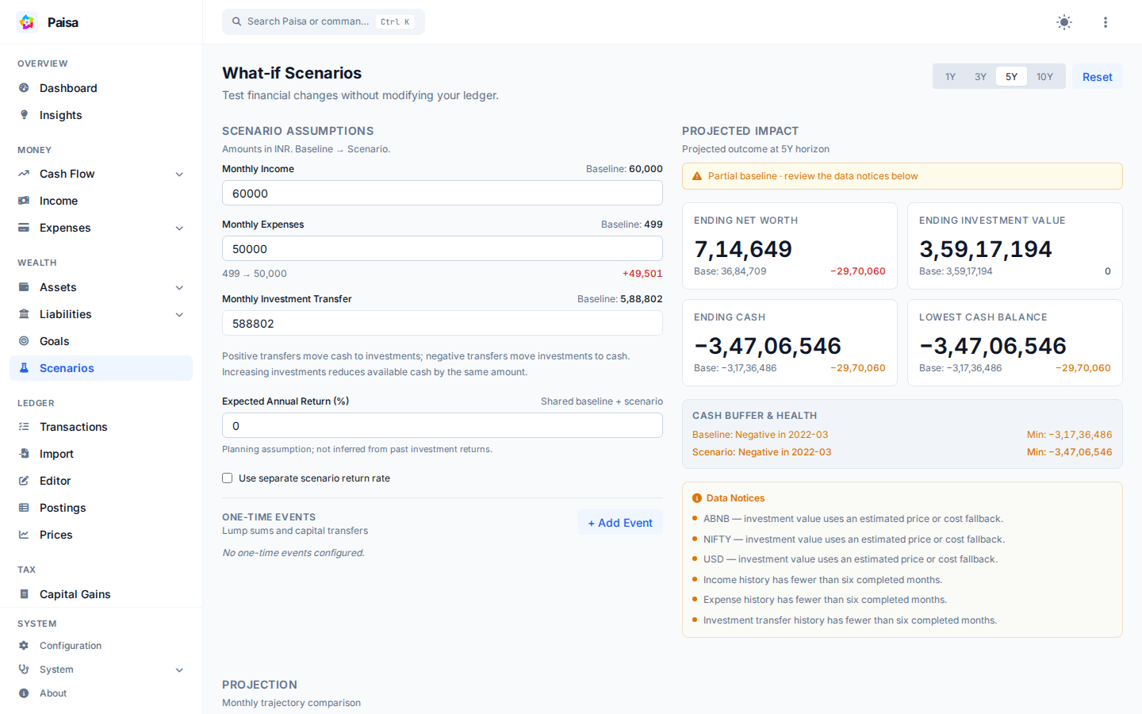Click the Postings table icon
The width and height of the screenshot is (1142, 714).
coord(24,508)
